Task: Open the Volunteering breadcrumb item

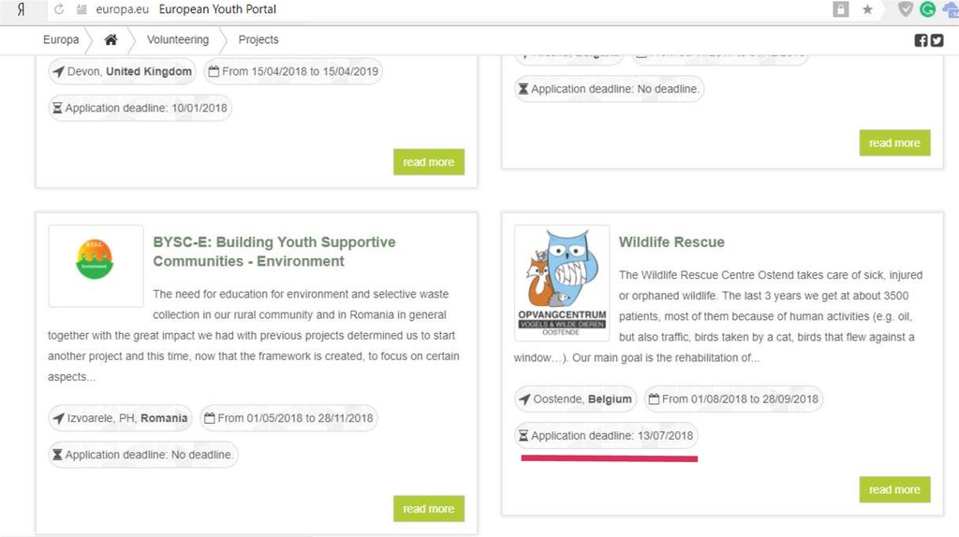Action: 177,39
